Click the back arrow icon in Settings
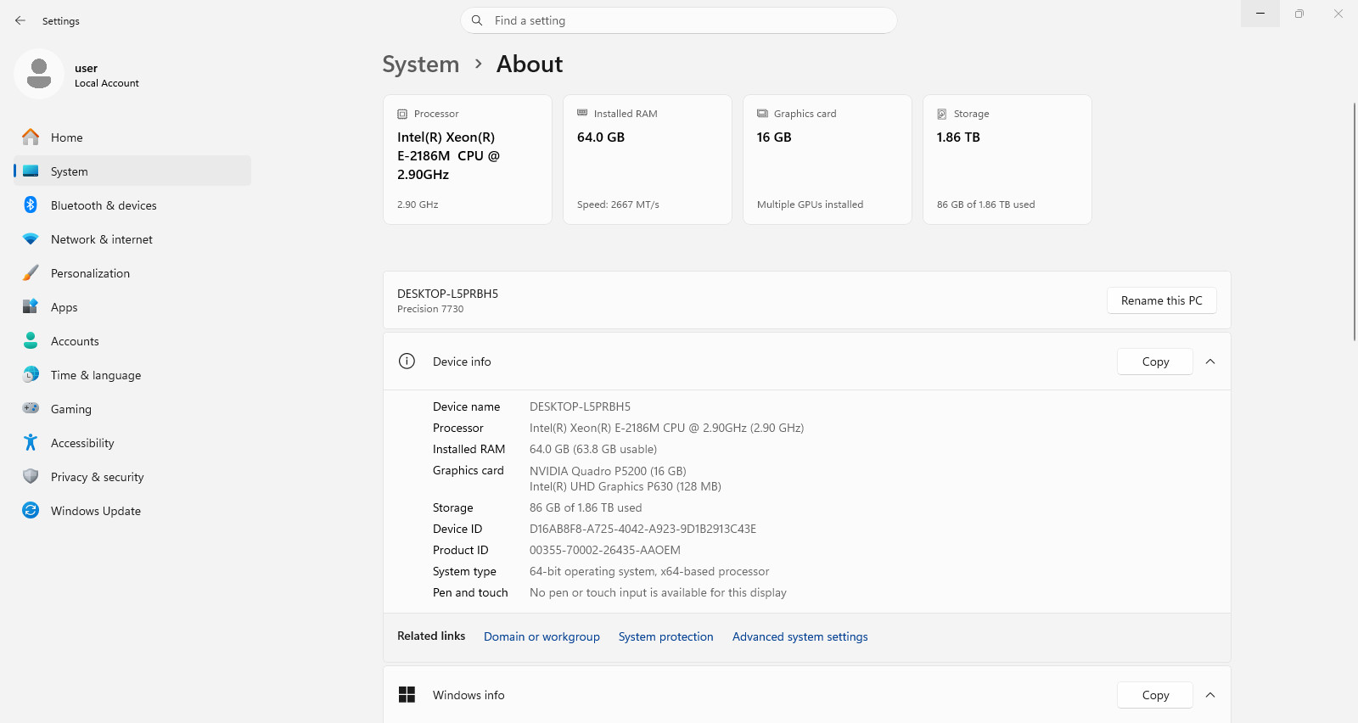 point(20,20)
